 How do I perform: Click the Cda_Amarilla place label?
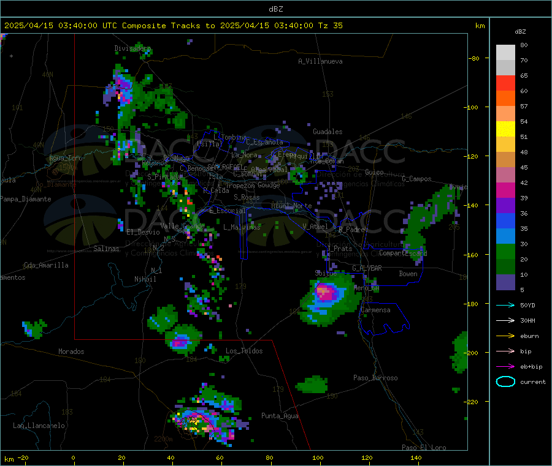pos(46,265)
